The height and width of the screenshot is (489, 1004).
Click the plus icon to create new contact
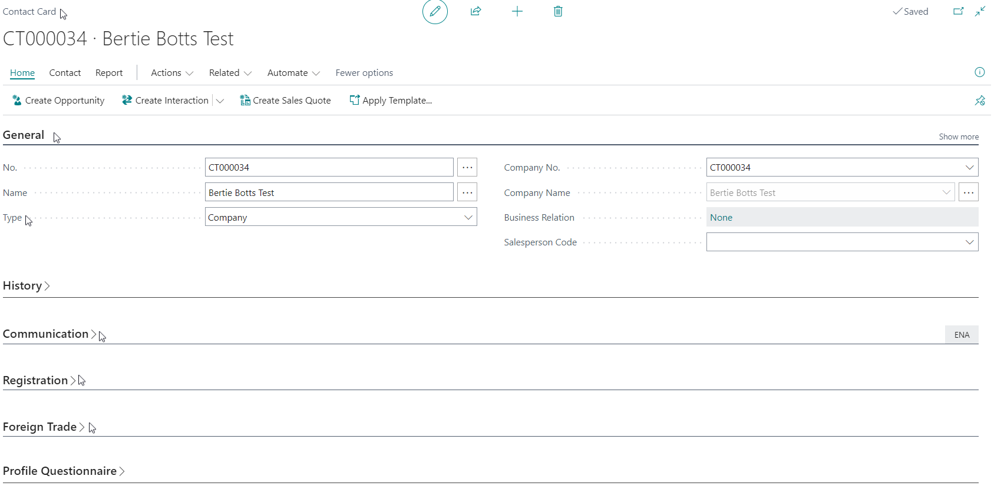click(x=517, y=11)
